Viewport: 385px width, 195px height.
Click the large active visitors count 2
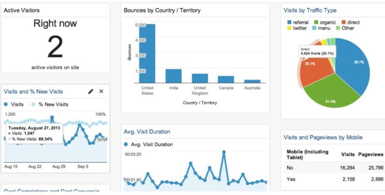pyautogui.click(x=55, y=47)
